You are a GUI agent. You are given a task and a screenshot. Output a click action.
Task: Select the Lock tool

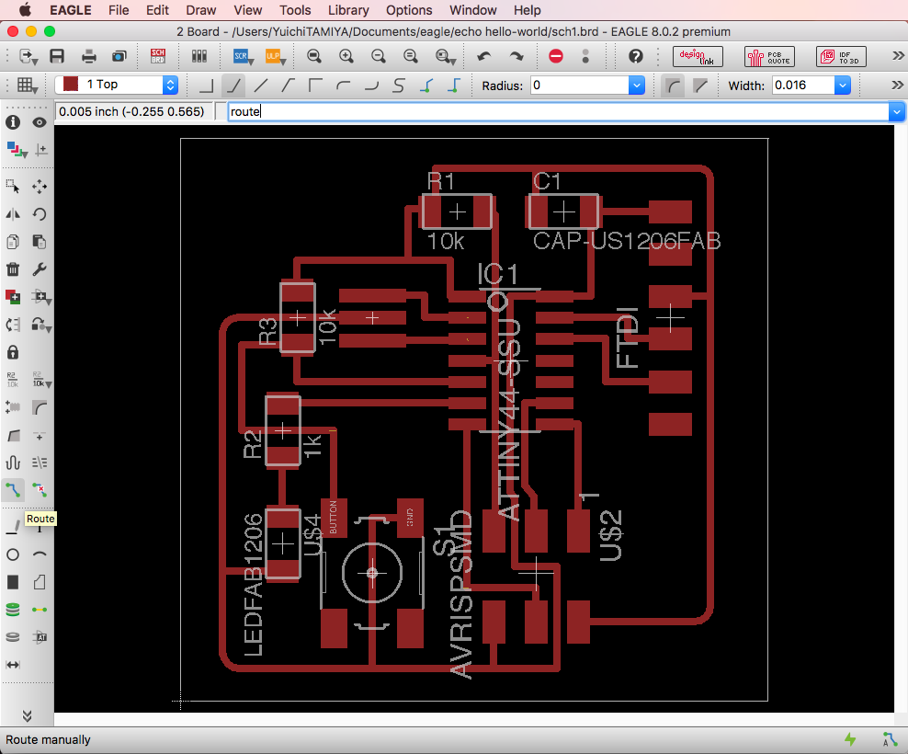(x=13, y=352)
